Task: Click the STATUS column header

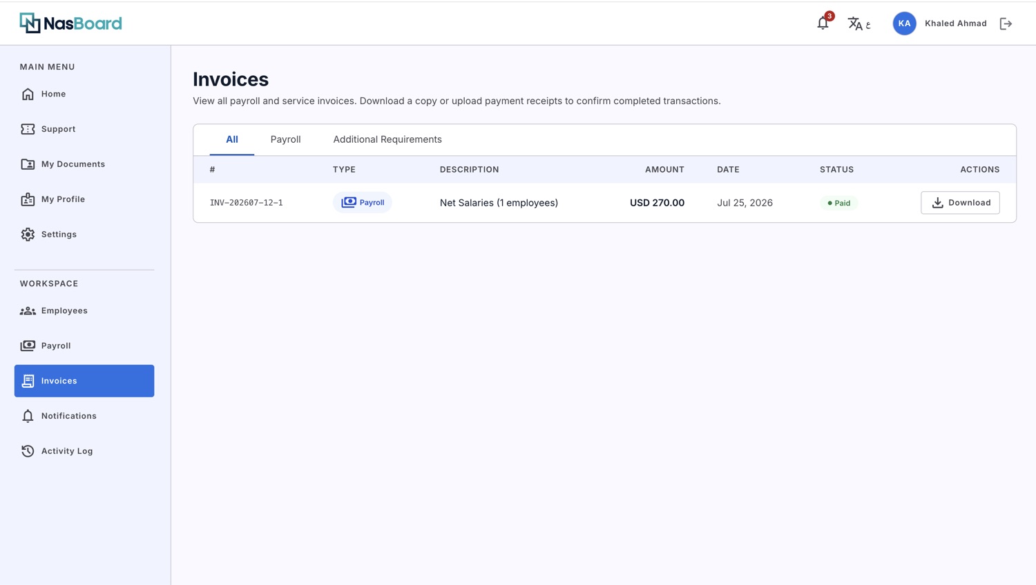Action: 836,170
